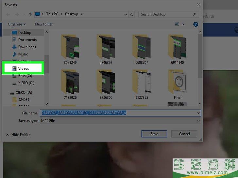This screenshot has width=238, height=178.
Task: Click the search magnifier icon
Action: (x=195, y=14)
